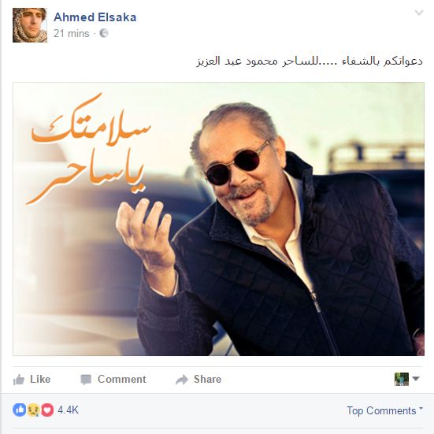This screenshot has width=434, height=434.
Task: Click the small commenting-as avatar icon
Action: click(402, 379)
